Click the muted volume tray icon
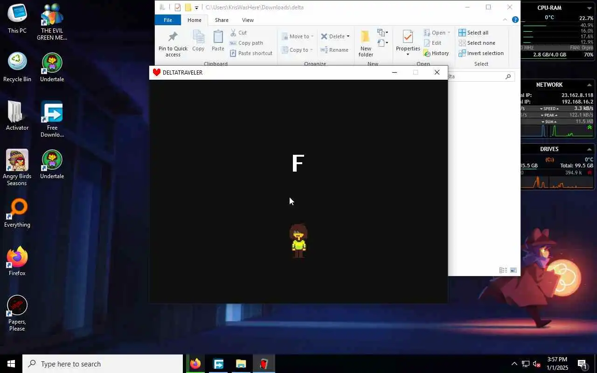This screenshot has height=373, width=597. click(537, 364)
